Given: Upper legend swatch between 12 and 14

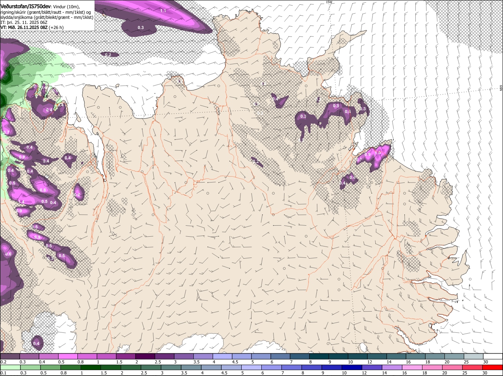Looking at the screenshot, I should [377, 356].
